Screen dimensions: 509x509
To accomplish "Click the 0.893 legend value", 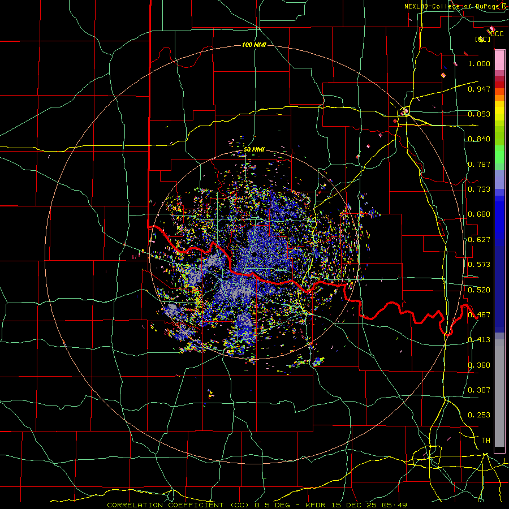I will pos(479,114).
